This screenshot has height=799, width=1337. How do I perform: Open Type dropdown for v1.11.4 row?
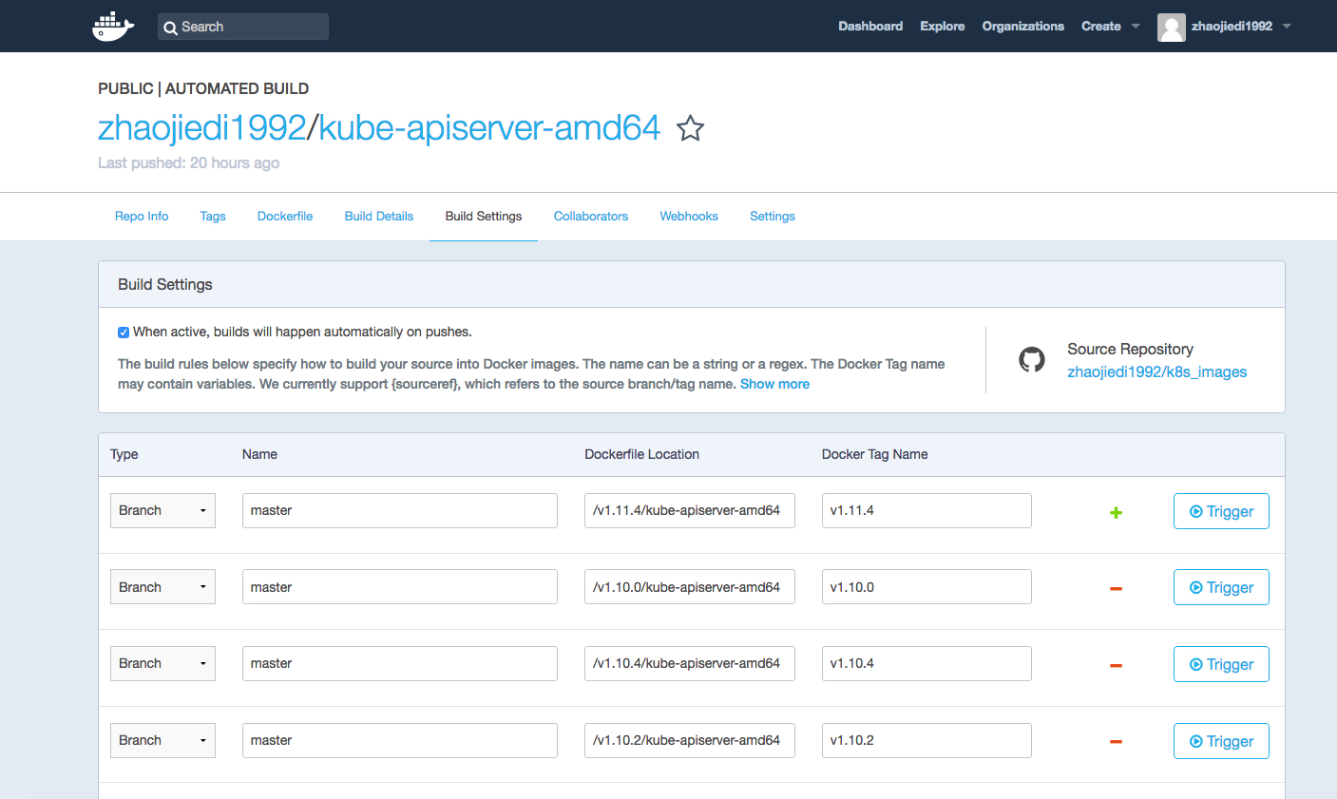pyautogui.click(x=162, y=510)
